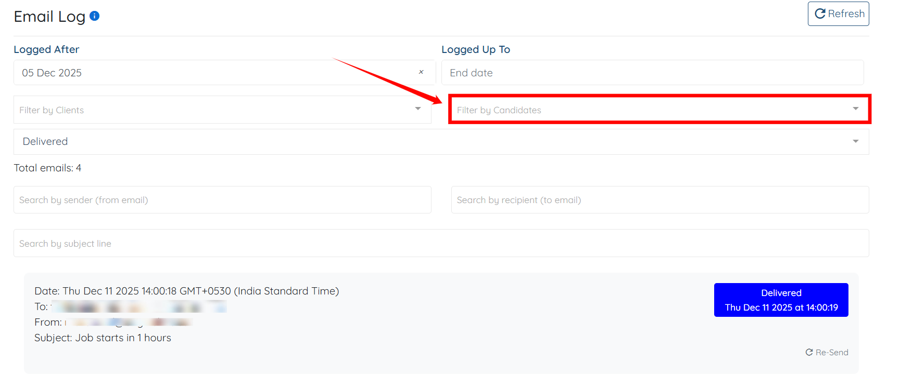
Task: Click the blue Delivered status badge
Action: click(x=781, y=300)
